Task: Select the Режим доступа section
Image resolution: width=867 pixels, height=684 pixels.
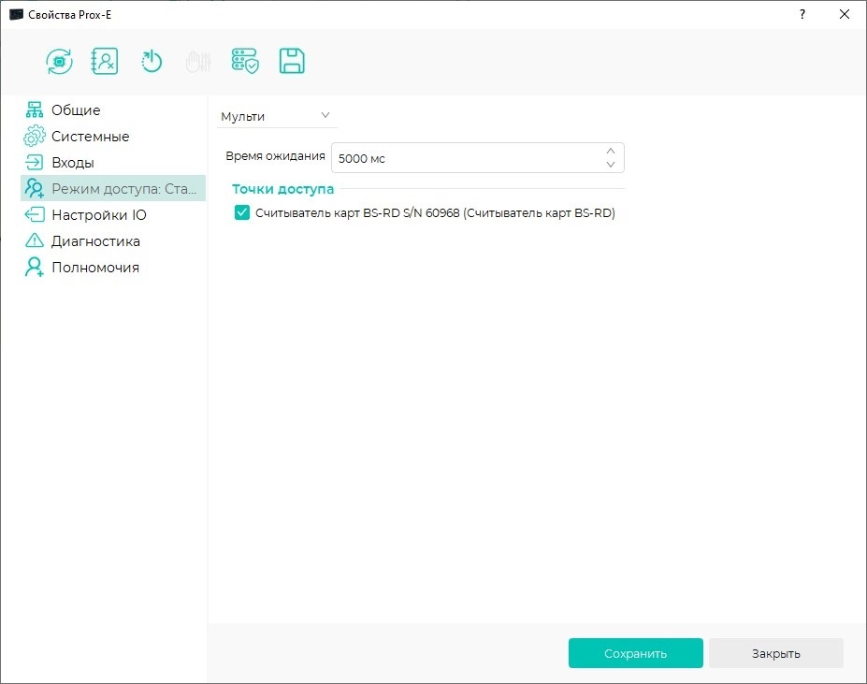Action: coord(113,188)
